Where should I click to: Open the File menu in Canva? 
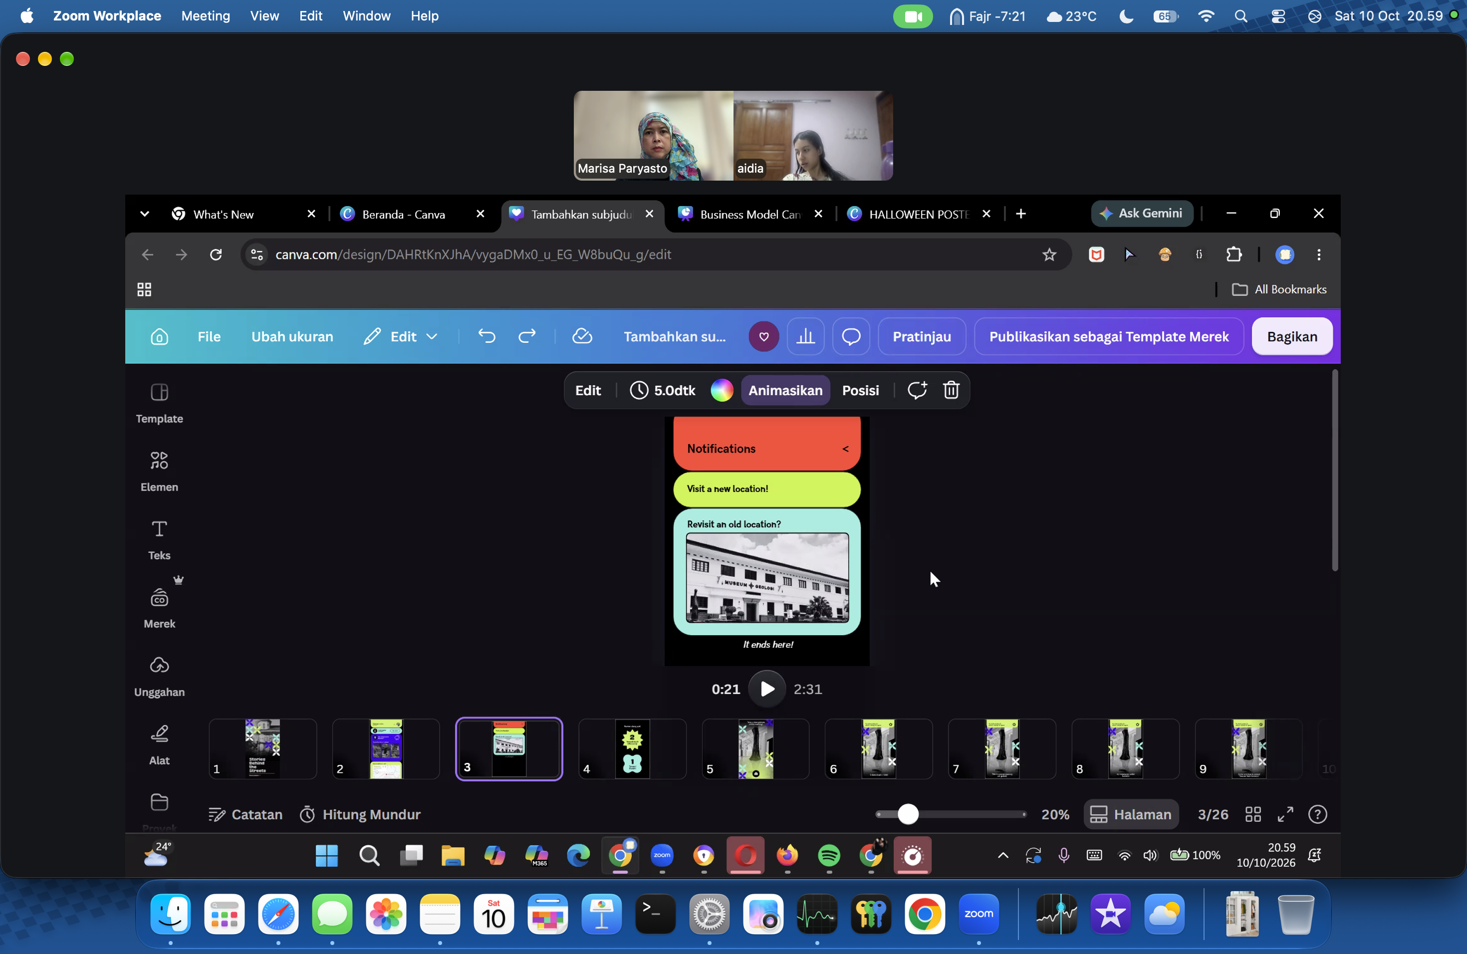point(209,336)
